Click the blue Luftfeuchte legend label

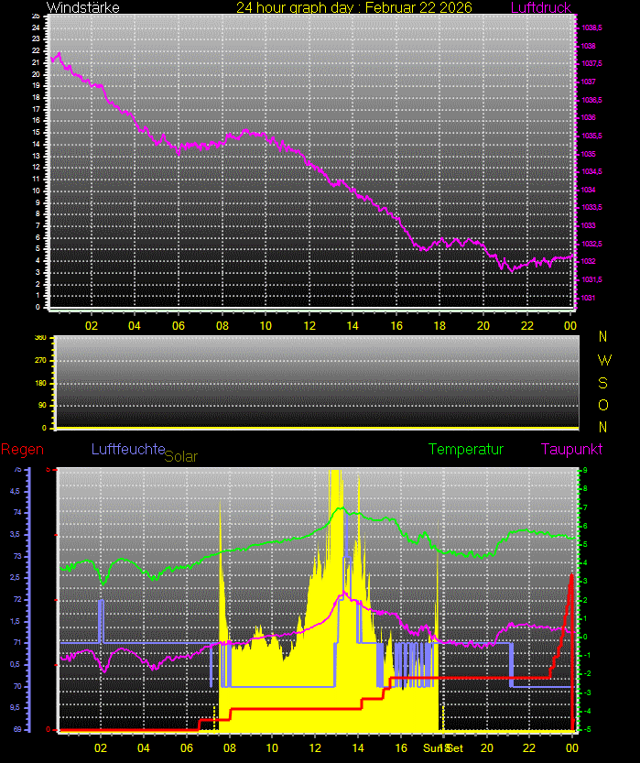[x=127, y=449]
